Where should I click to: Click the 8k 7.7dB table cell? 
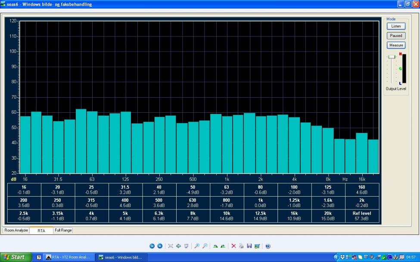coord(193,216)
